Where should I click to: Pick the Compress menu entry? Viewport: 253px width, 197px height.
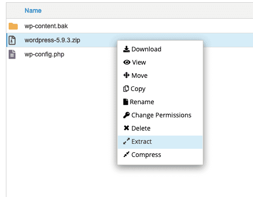click(160, 155)
